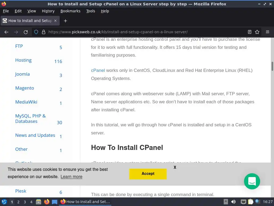Open the Joomla category
The height and width of the screenshot is (206, 274).
point(22,74)
